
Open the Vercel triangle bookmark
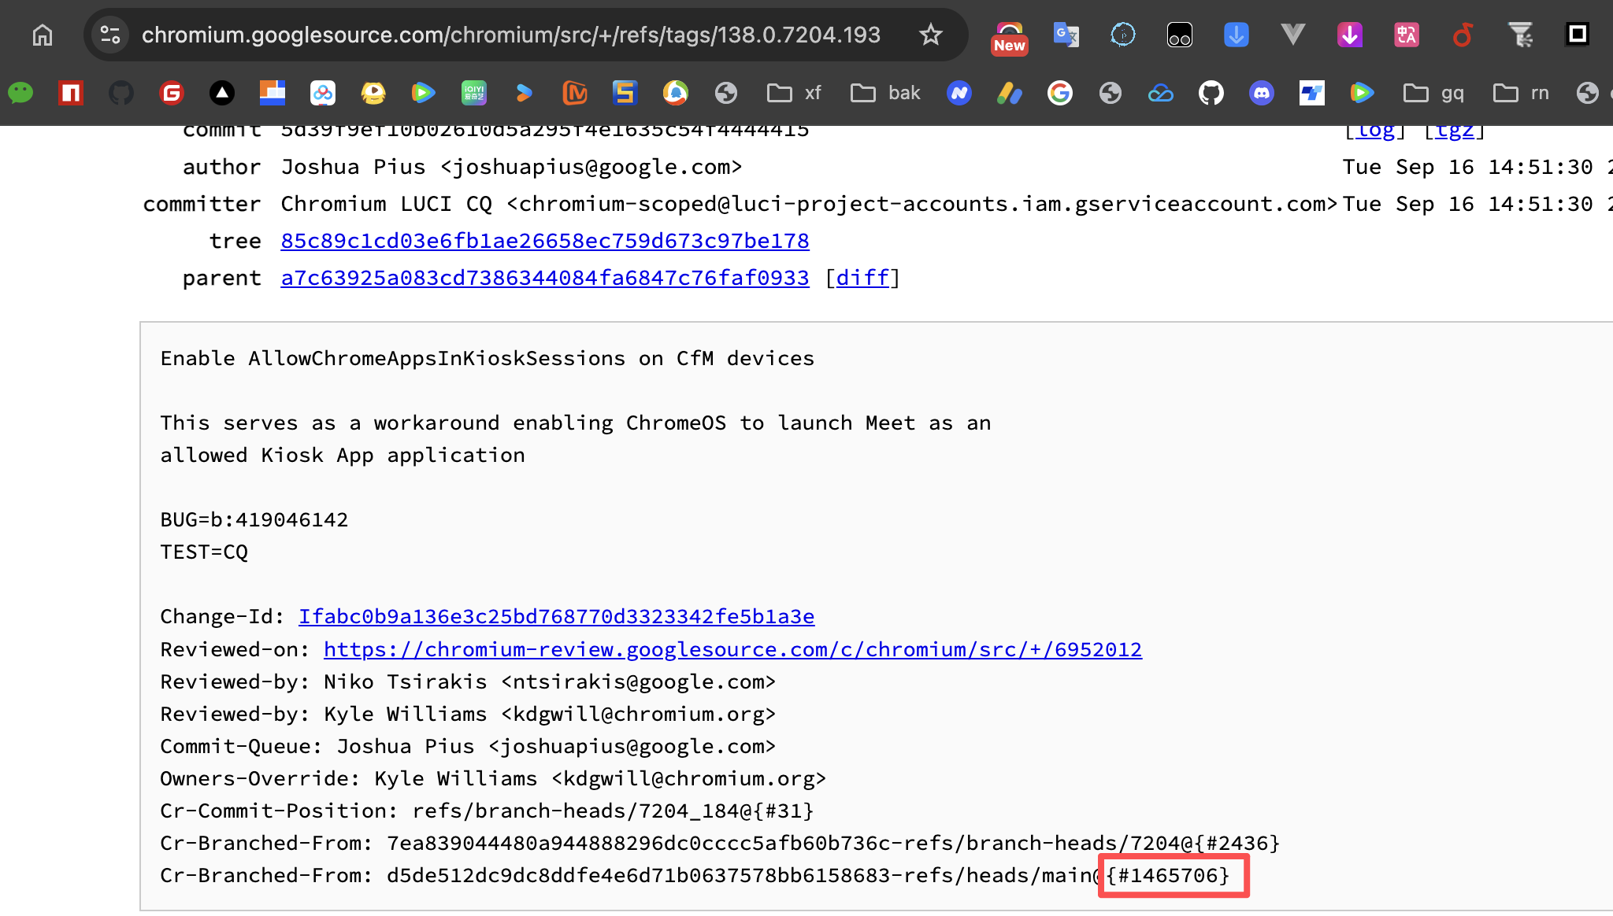click(x=222, y=93)
